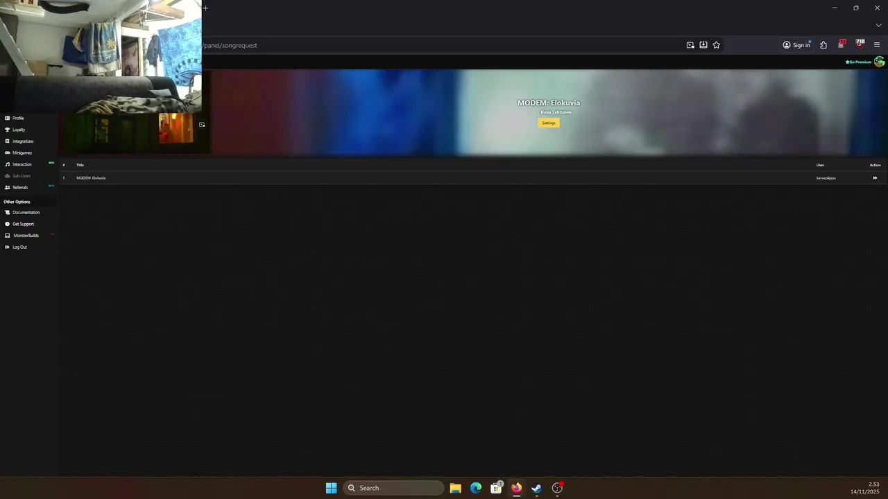This screenshot has width=888, height=499.
Task: Open the Windows Start menu
Action: click(x=332, y=488)
